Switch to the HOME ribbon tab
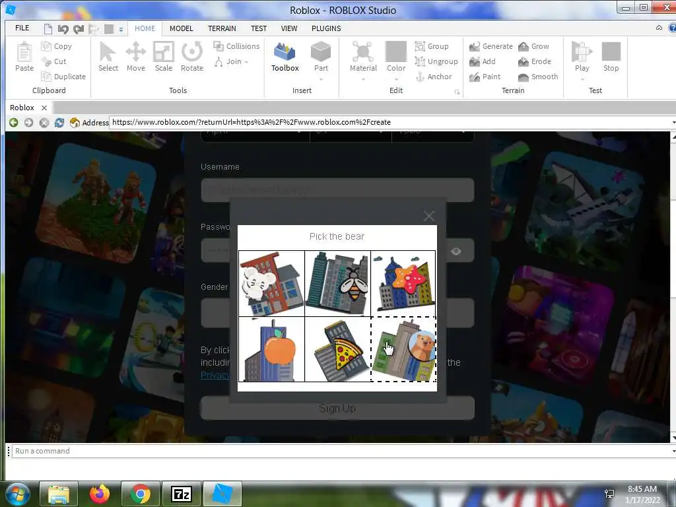 (x=145, y=28)
